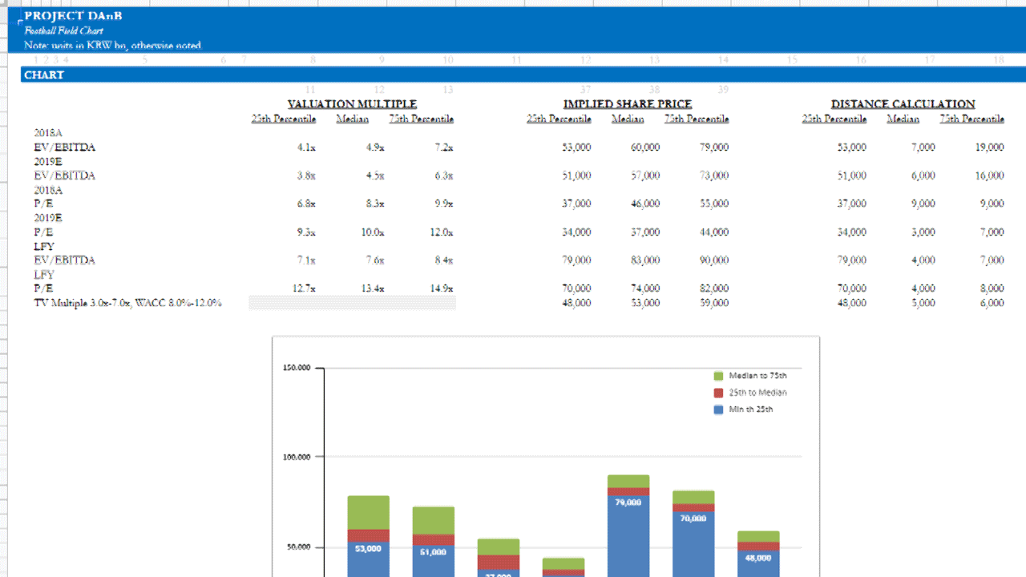Click the green Median to 75th legend swatch
The width and height of the screenshot is (1026, 577).
point(718,376)
